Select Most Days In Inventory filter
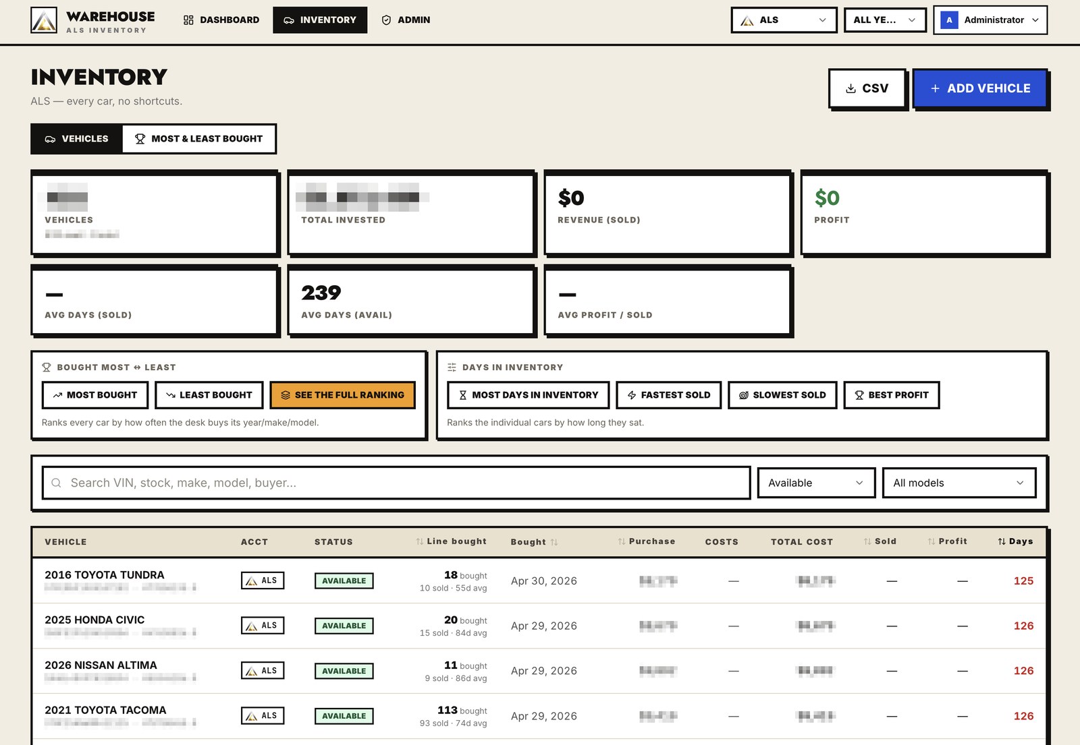Screen dimensions: 1080x745 tap(528, 395)
